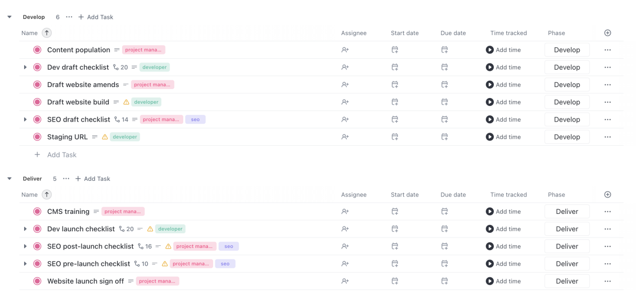Open more options for Staging URL row
Screen dimensions: 641x292
(607, 137)
